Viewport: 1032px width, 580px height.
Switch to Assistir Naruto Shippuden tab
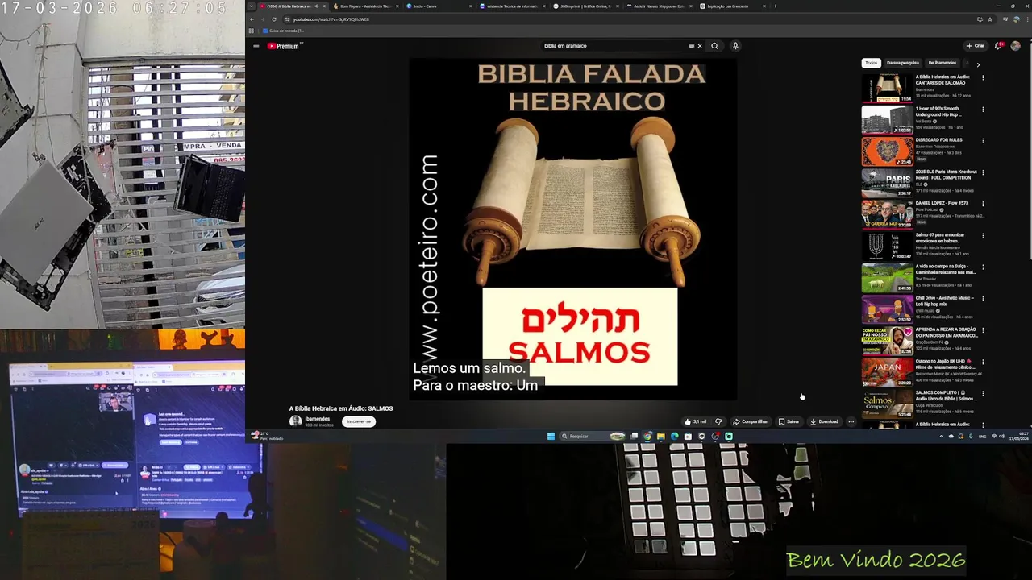660,6
